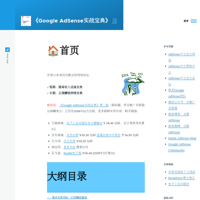Open 电子工业出版社 sidebar link
Viewport: 200px width, 200px height.
(179, 184)
